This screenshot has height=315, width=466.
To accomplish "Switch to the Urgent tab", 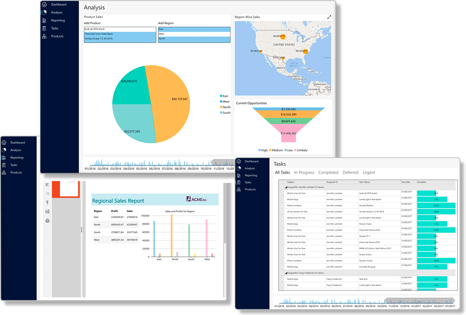I will click(369, 173).
